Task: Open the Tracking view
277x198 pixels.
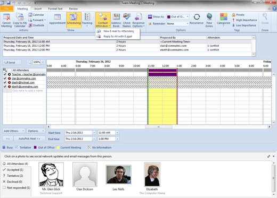Action: (87, 20)
